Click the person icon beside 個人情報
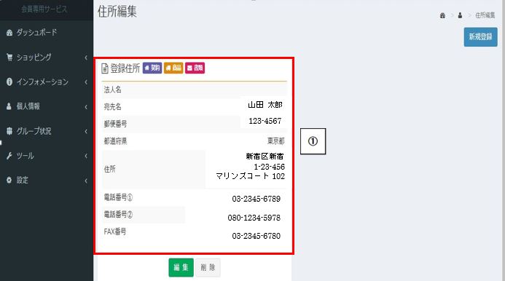Image resolution: width=505 pixels, height=281 pixels. pos(9,106)
